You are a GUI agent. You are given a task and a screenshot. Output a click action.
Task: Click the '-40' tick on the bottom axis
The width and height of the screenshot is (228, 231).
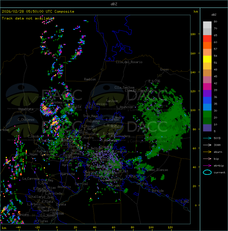18,227
